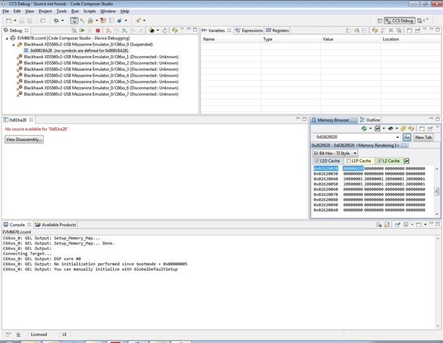Click the Licensed status bar entry
443x343 pixels.
pos(39,335)
